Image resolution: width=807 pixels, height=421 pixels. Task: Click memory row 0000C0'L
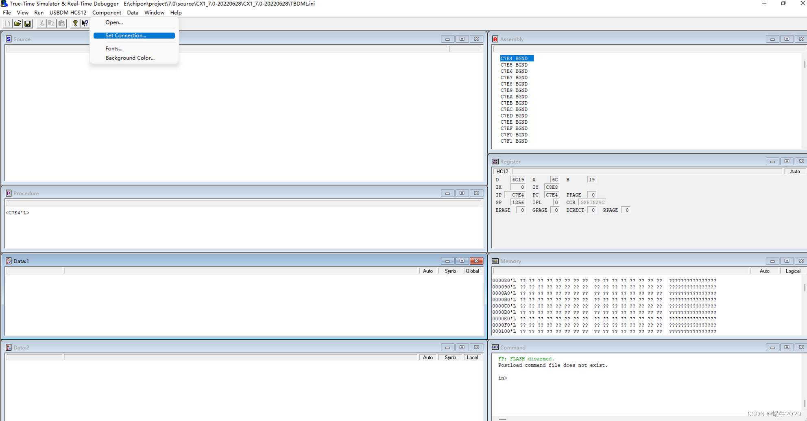(x=604, y=306)
